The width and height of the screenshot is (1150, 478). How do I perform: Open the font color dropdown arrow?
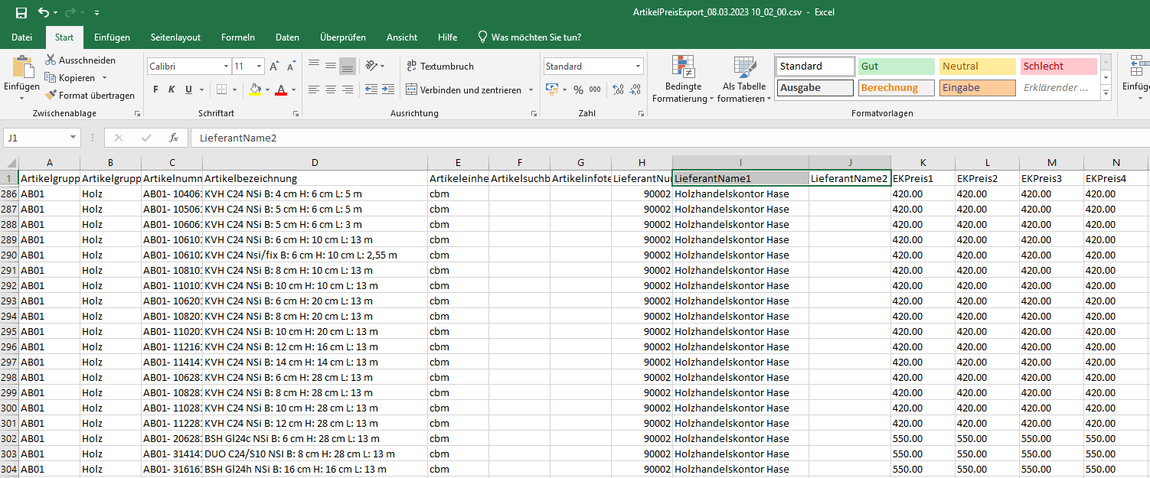[x=293, y=89]
